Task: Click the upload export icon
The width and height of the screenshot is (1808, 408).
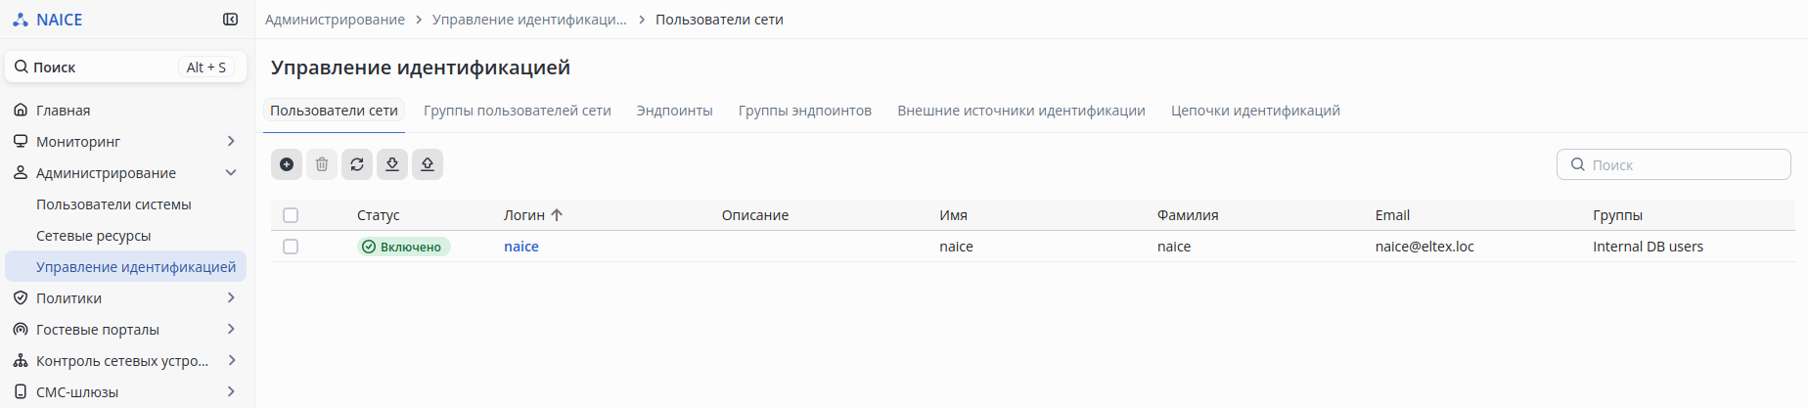Action: coord(428,164)
